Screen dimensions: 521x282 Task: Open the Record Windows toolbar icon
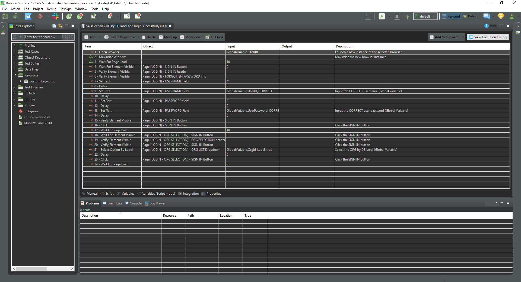138,16
